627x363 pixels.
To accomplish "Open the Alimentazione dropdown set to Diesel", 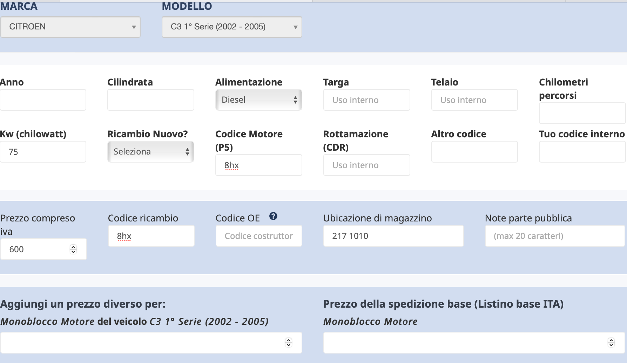I will (259, 100).
